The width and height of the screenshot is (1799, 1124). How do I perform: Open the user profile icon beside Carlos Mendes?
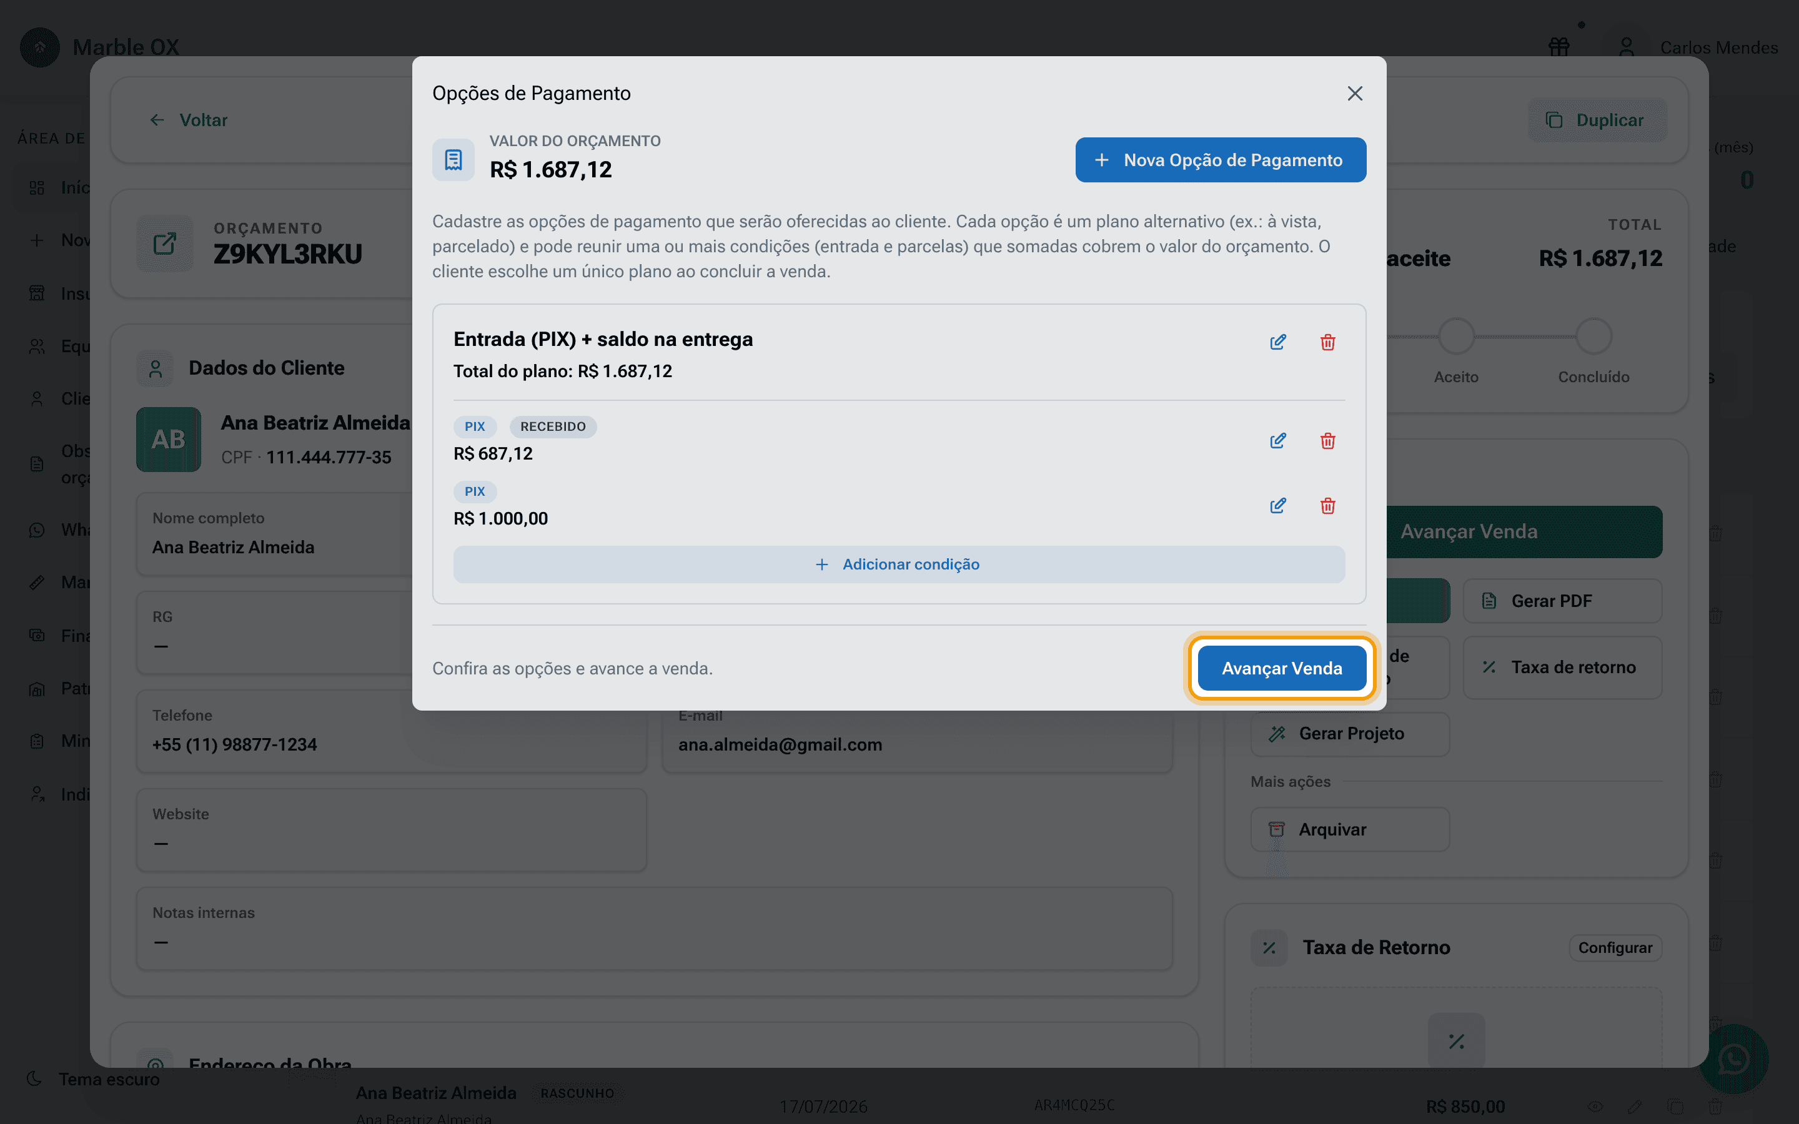(x=1627, y=47)
